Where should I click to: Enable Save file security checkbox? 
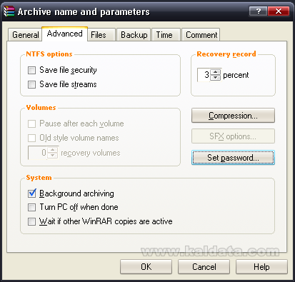(x=31, y=70)
